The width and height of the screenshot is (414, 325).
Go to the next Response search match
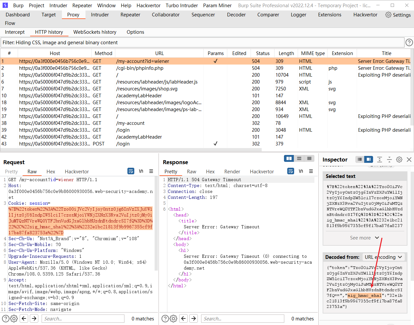[x=194, y=318]
